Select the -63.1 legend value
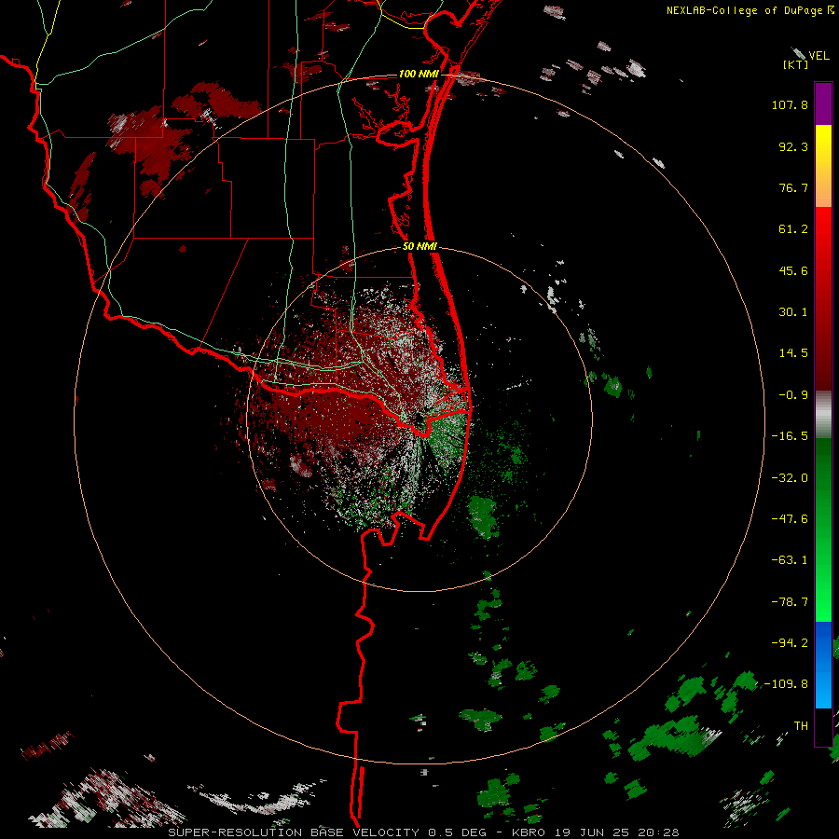The image size is (839, 839). pyautogui.click(x=790, y=560)
